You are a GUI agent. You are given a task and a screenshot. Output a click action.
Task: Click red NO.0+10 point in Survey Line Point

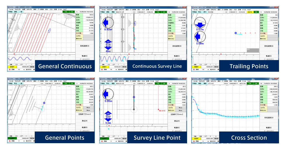point(158,109)
